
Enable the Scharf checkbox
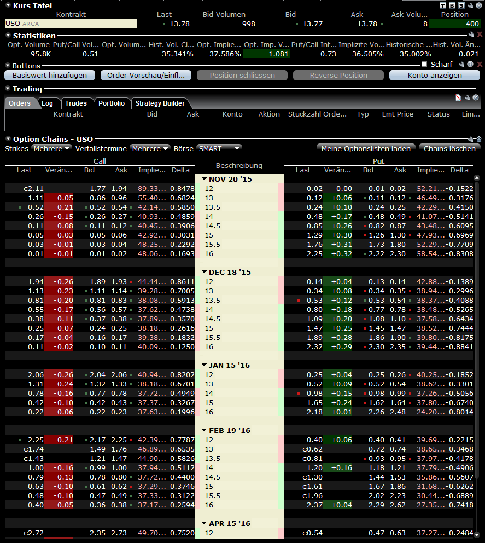(424, 64)
